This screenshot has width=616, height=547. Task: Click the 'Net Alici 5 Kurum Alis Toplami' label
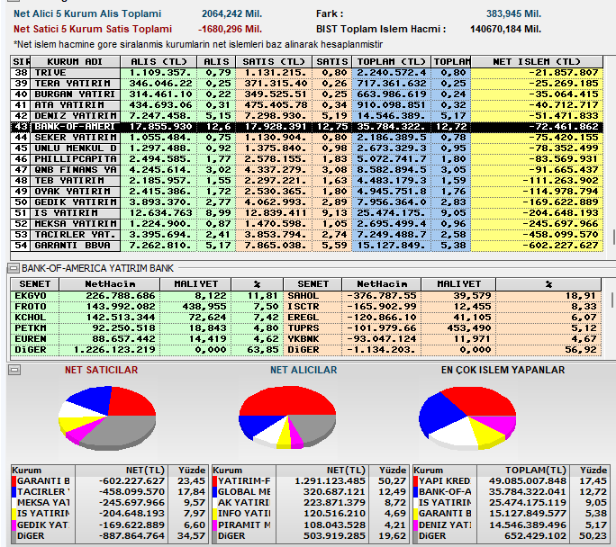point(87,13)
